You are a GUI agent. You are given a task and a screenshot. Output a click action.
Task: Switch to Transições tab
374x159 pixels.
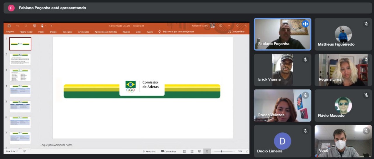point(67,32)
